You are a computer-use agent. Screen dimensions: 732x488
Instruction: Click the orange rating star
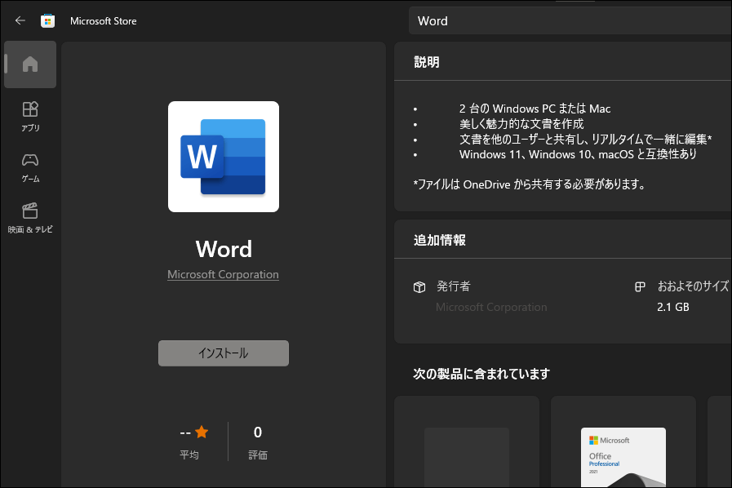[x=202, y=432]
